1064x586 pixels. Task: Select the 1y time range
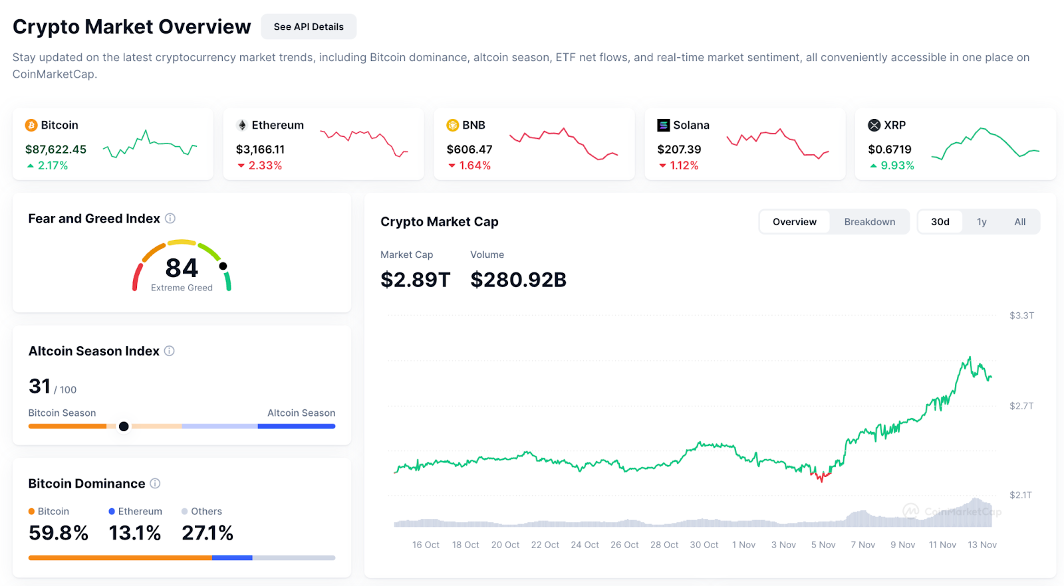(982, 222)
